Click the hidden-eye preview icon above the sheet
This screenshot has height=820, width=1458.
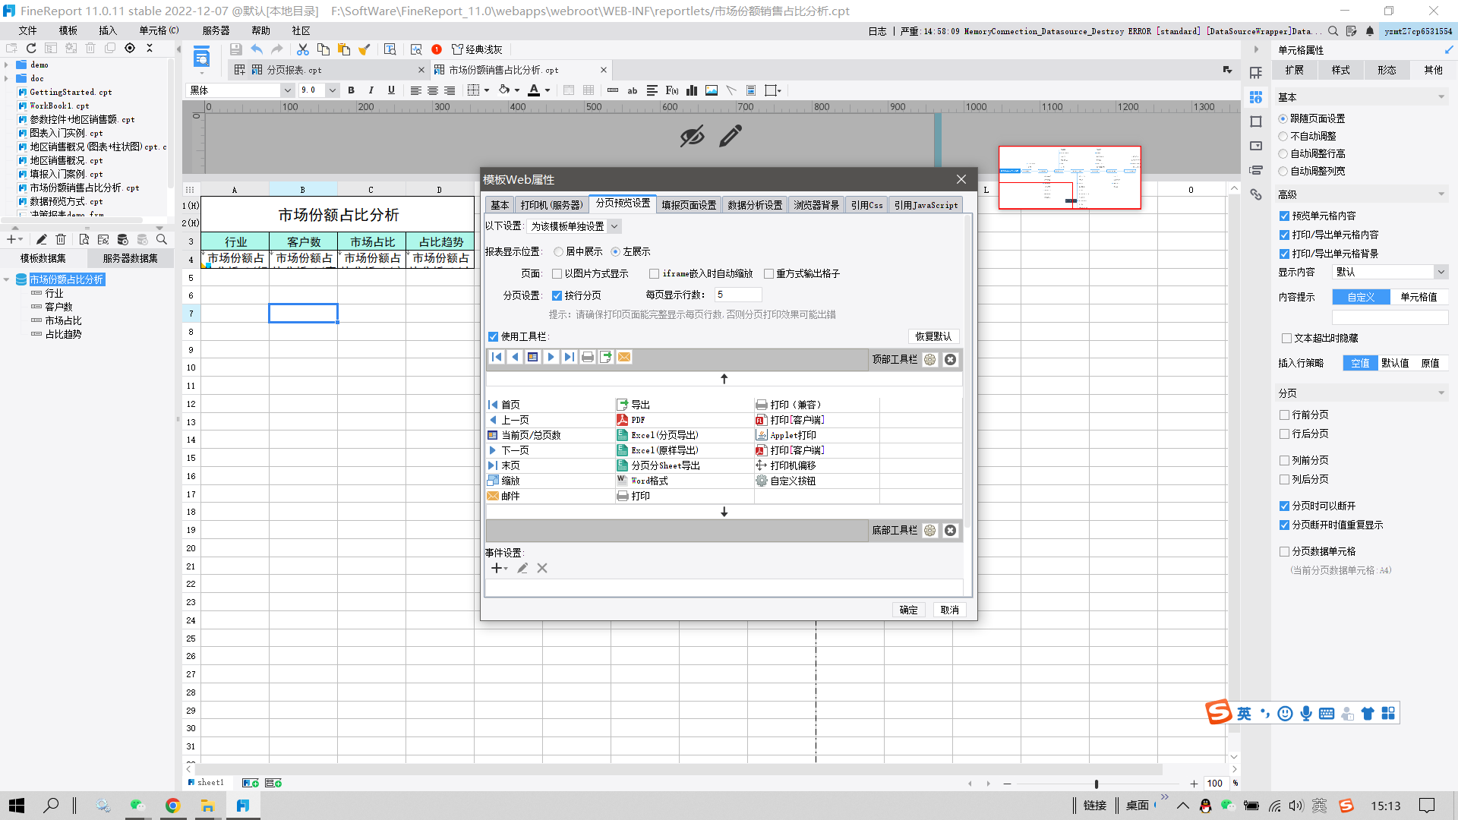(x=692, y=136)
